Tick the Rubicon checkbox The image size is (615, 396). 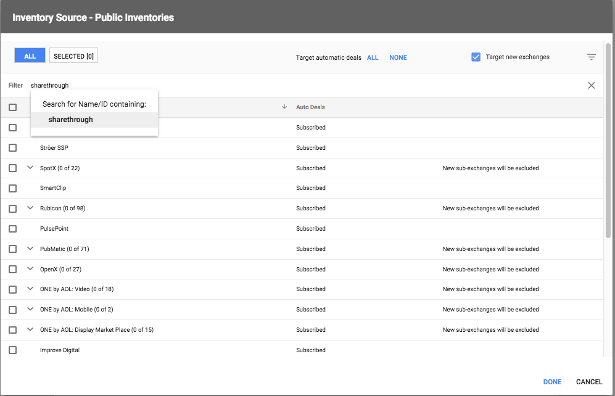[12, 208]
